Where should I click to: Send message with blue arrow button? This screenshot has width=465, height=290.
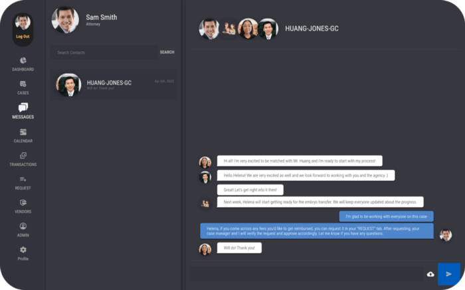click(x=449, y=274)
